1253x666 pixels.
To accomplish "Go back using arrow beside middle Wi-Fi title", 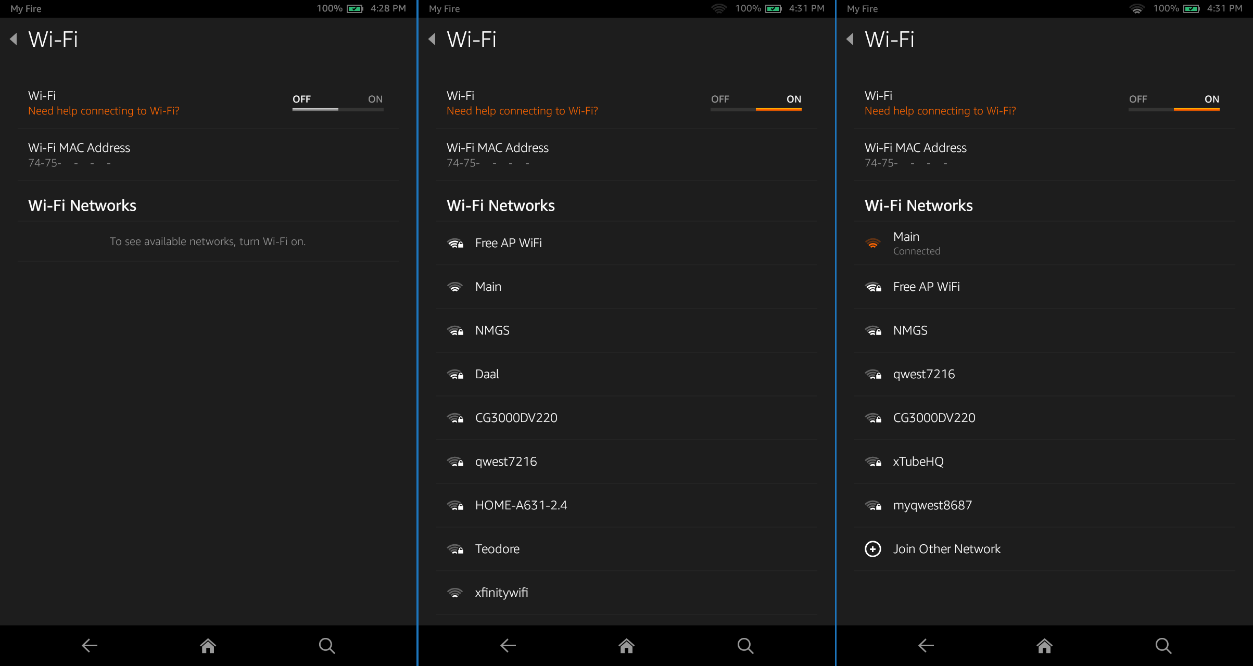I will click(432, 39).
